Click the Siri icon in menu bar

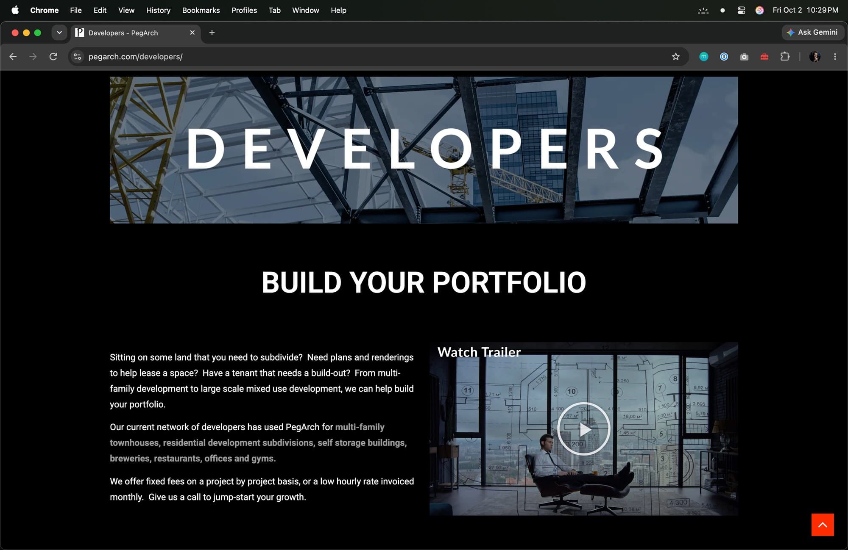(759, 10)
